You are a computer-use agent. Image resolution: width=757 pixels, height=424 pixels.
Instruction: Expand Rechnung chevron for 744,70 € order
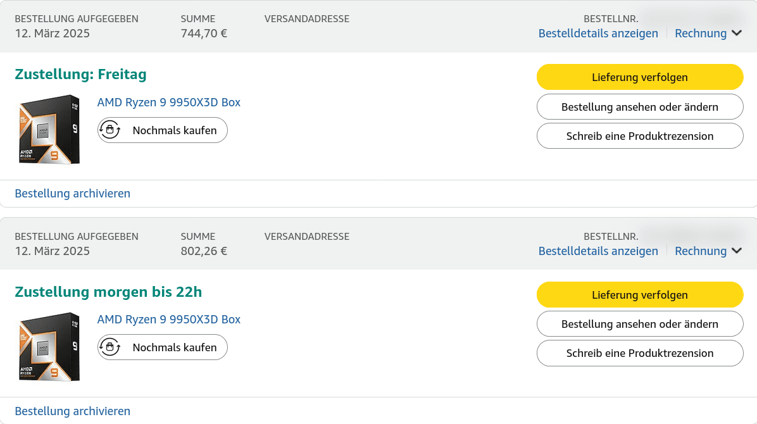click(x=737, y=34)
